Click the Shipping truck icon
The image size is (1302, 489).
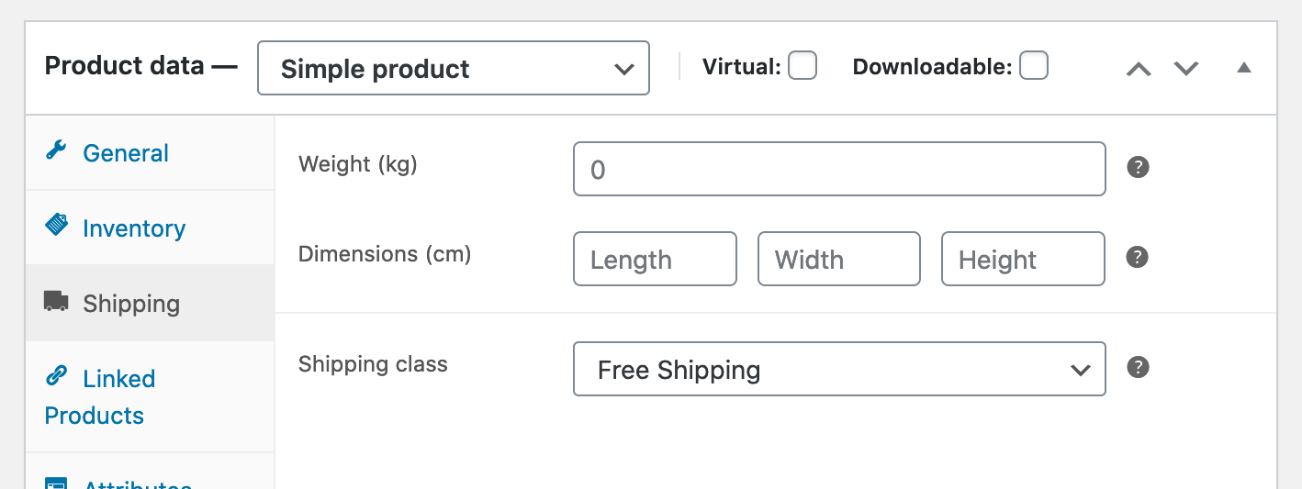57,301
